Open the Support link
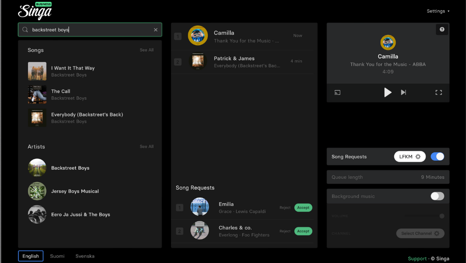The image size is (466, 263). coord(417,259)
